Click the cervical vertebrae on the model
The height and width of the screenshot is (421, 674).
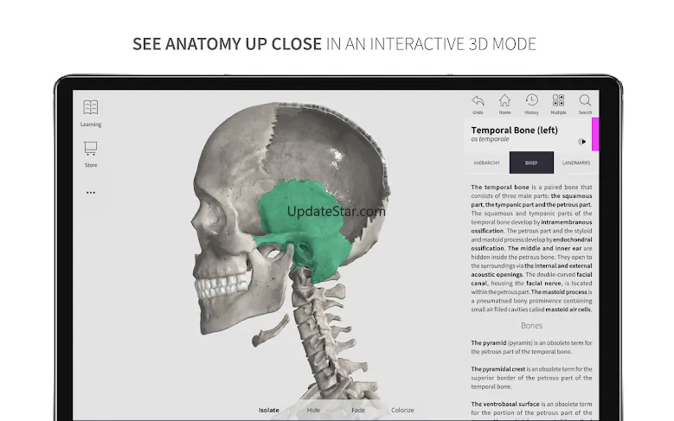click(x=323, y=327)
